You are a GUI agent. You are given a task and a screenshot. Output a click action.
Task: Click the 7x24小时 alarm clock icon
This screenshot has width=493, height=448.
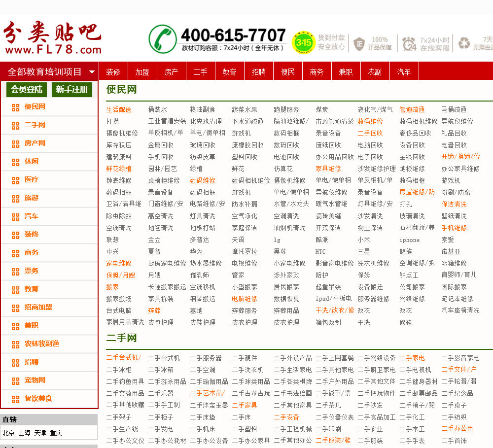(x=409, y=44)
